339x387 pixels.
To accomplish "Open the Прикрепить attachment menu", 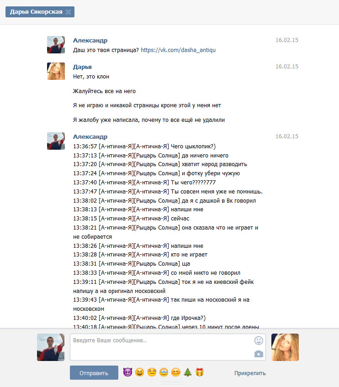I will point(250,373).
